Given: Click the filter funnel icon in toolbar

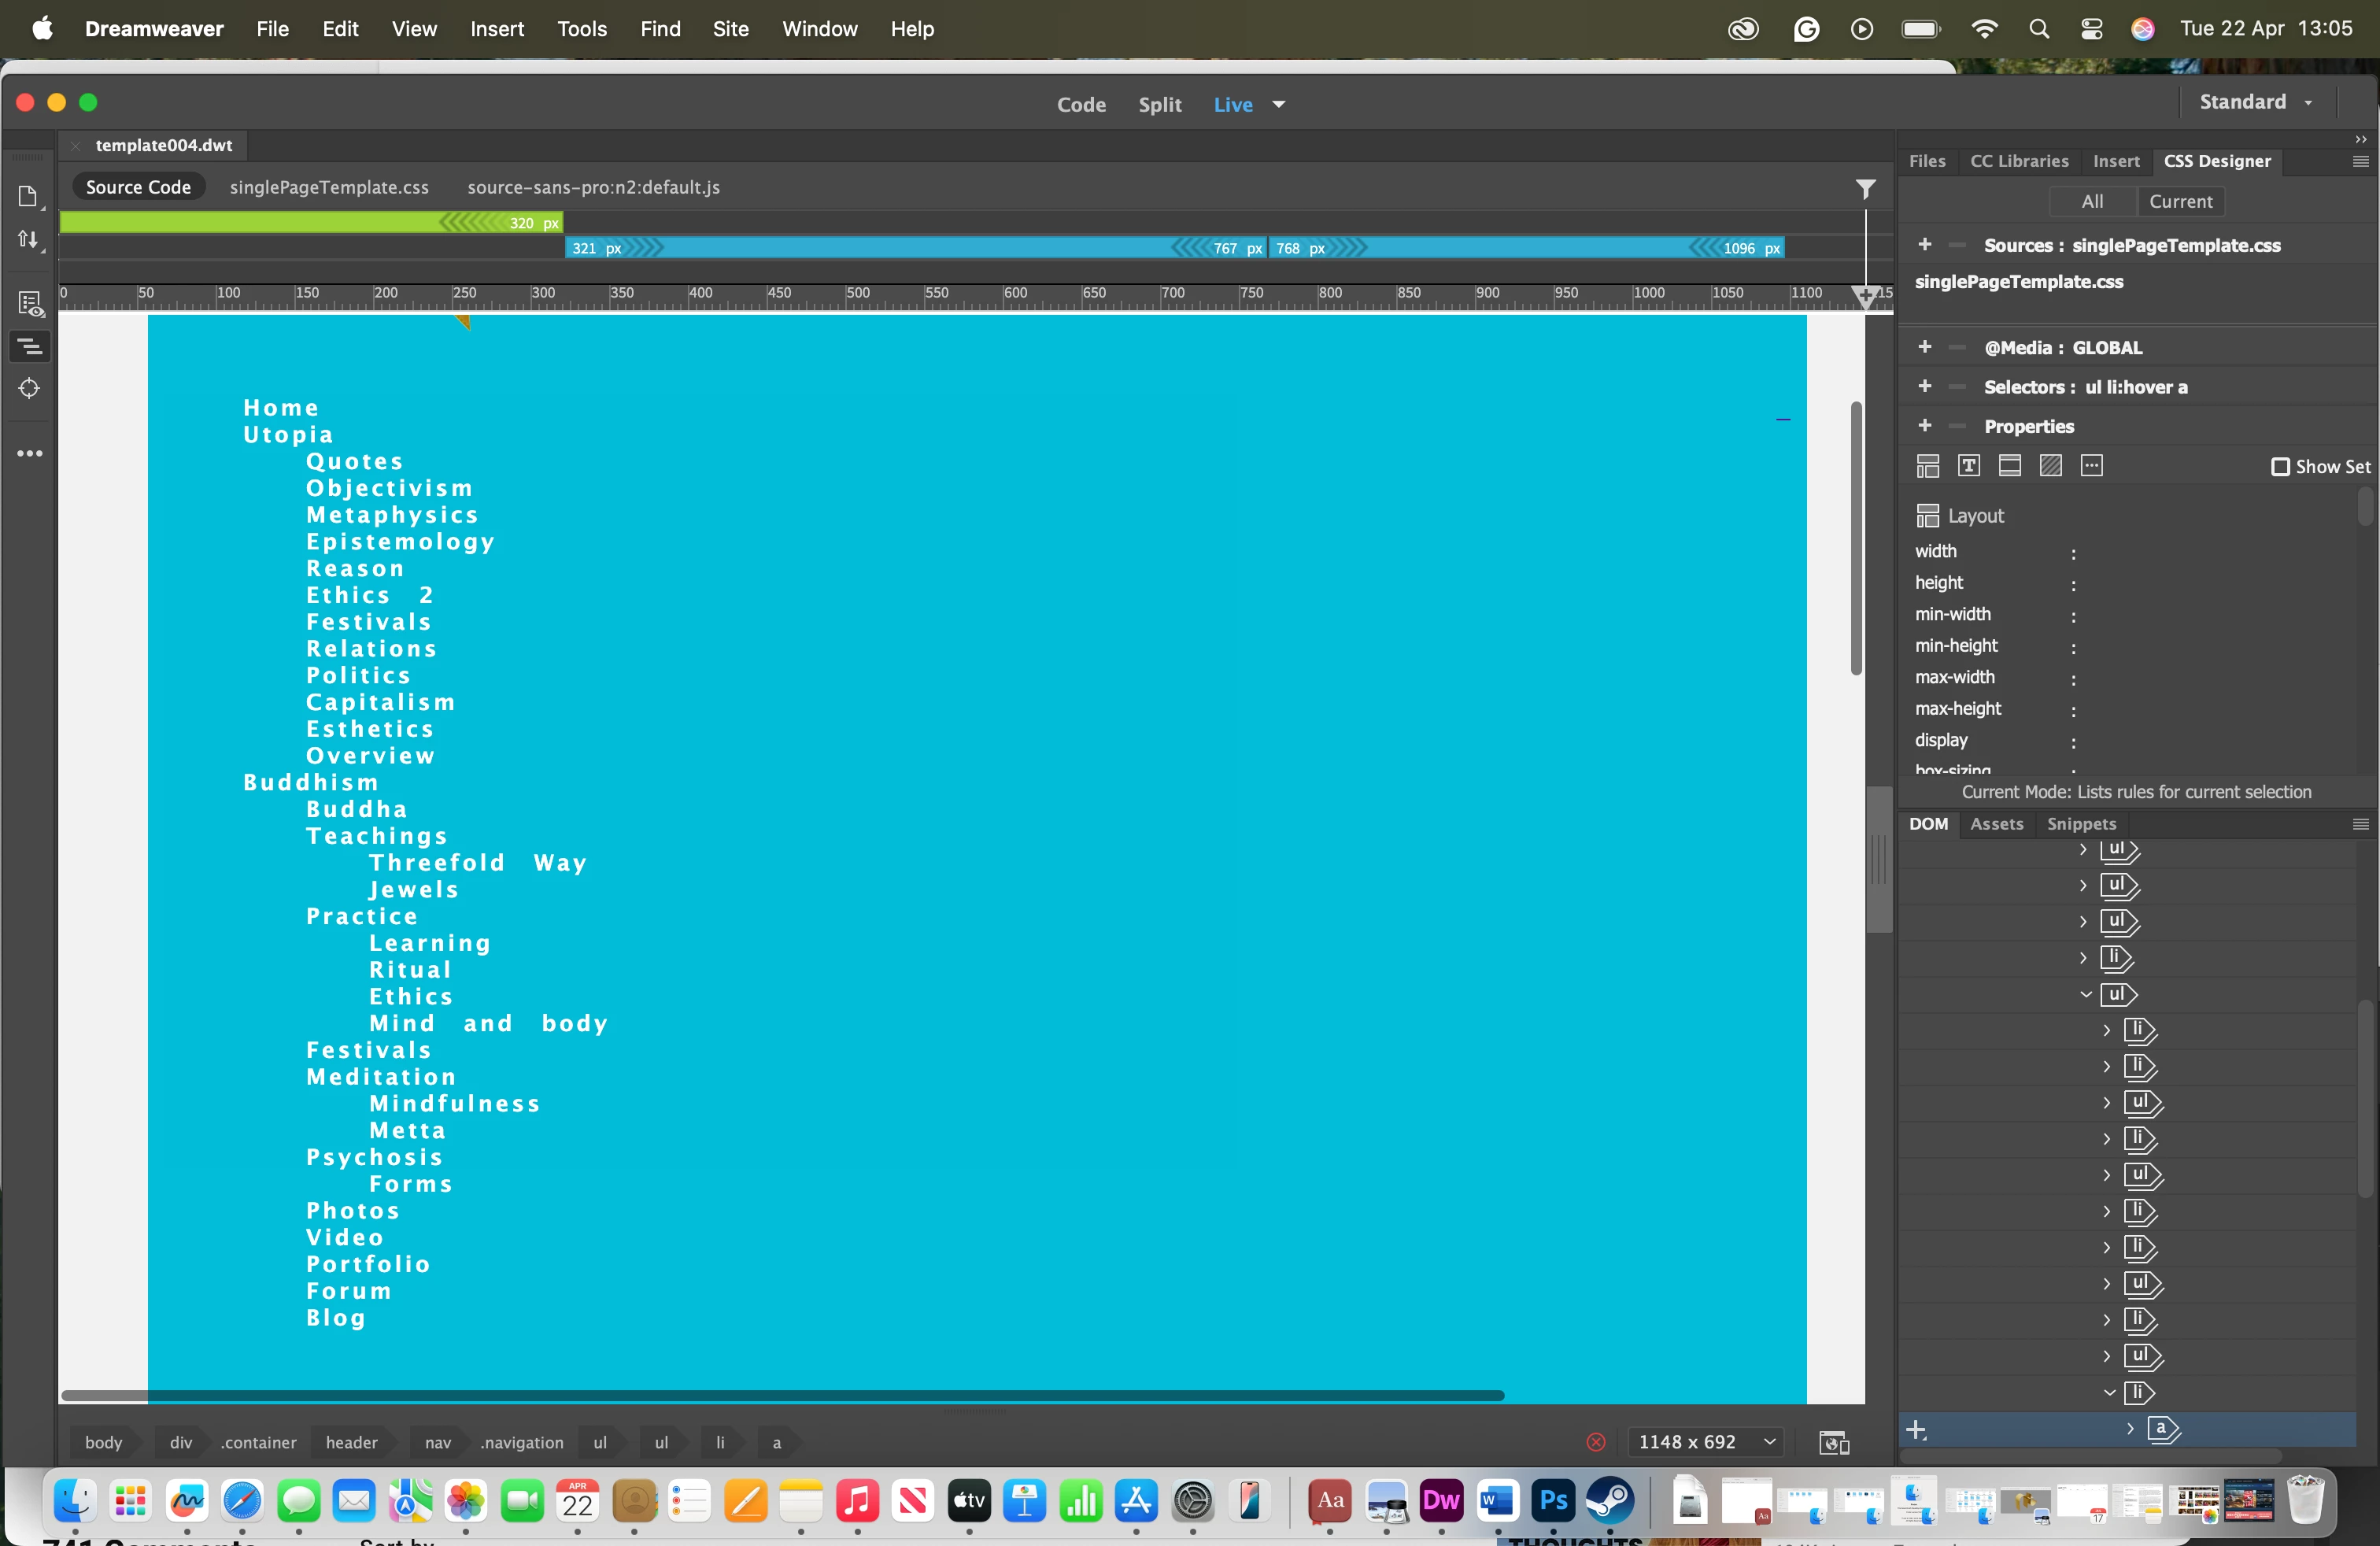Looking at the screenshot, I should point(1865,188).
